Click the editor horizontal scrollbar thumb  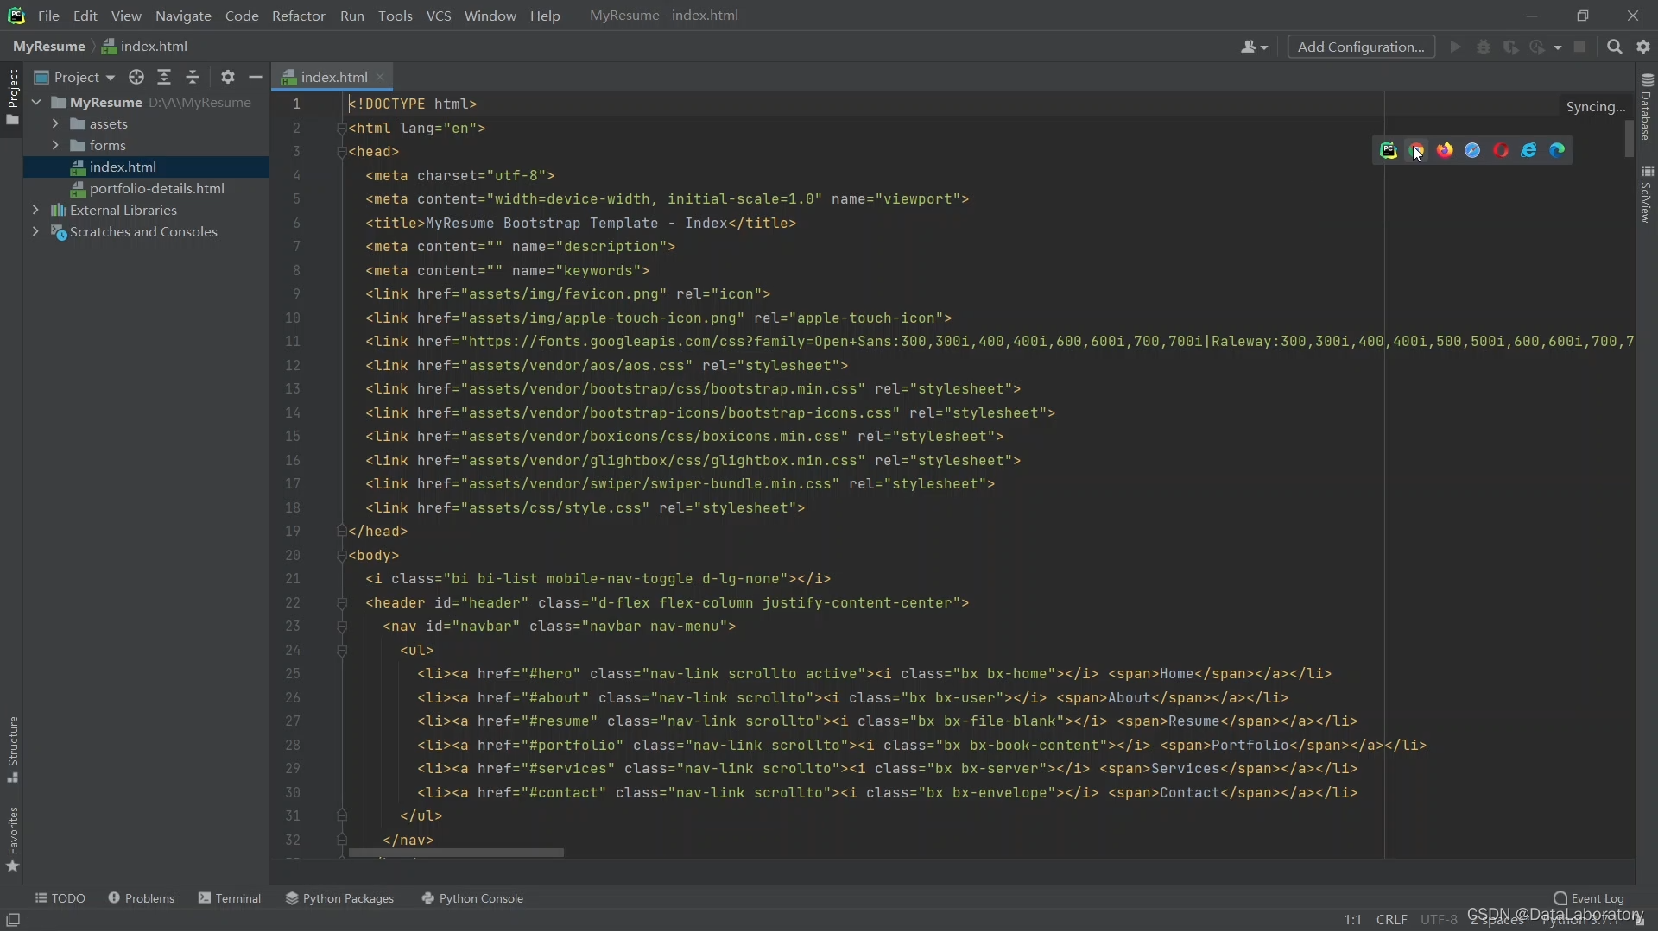click(456, 853)
